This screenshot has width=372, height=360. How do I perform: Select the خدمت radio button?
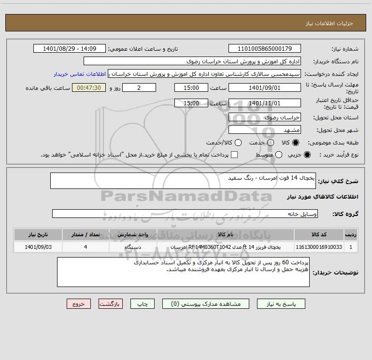[x=271, y=143]
